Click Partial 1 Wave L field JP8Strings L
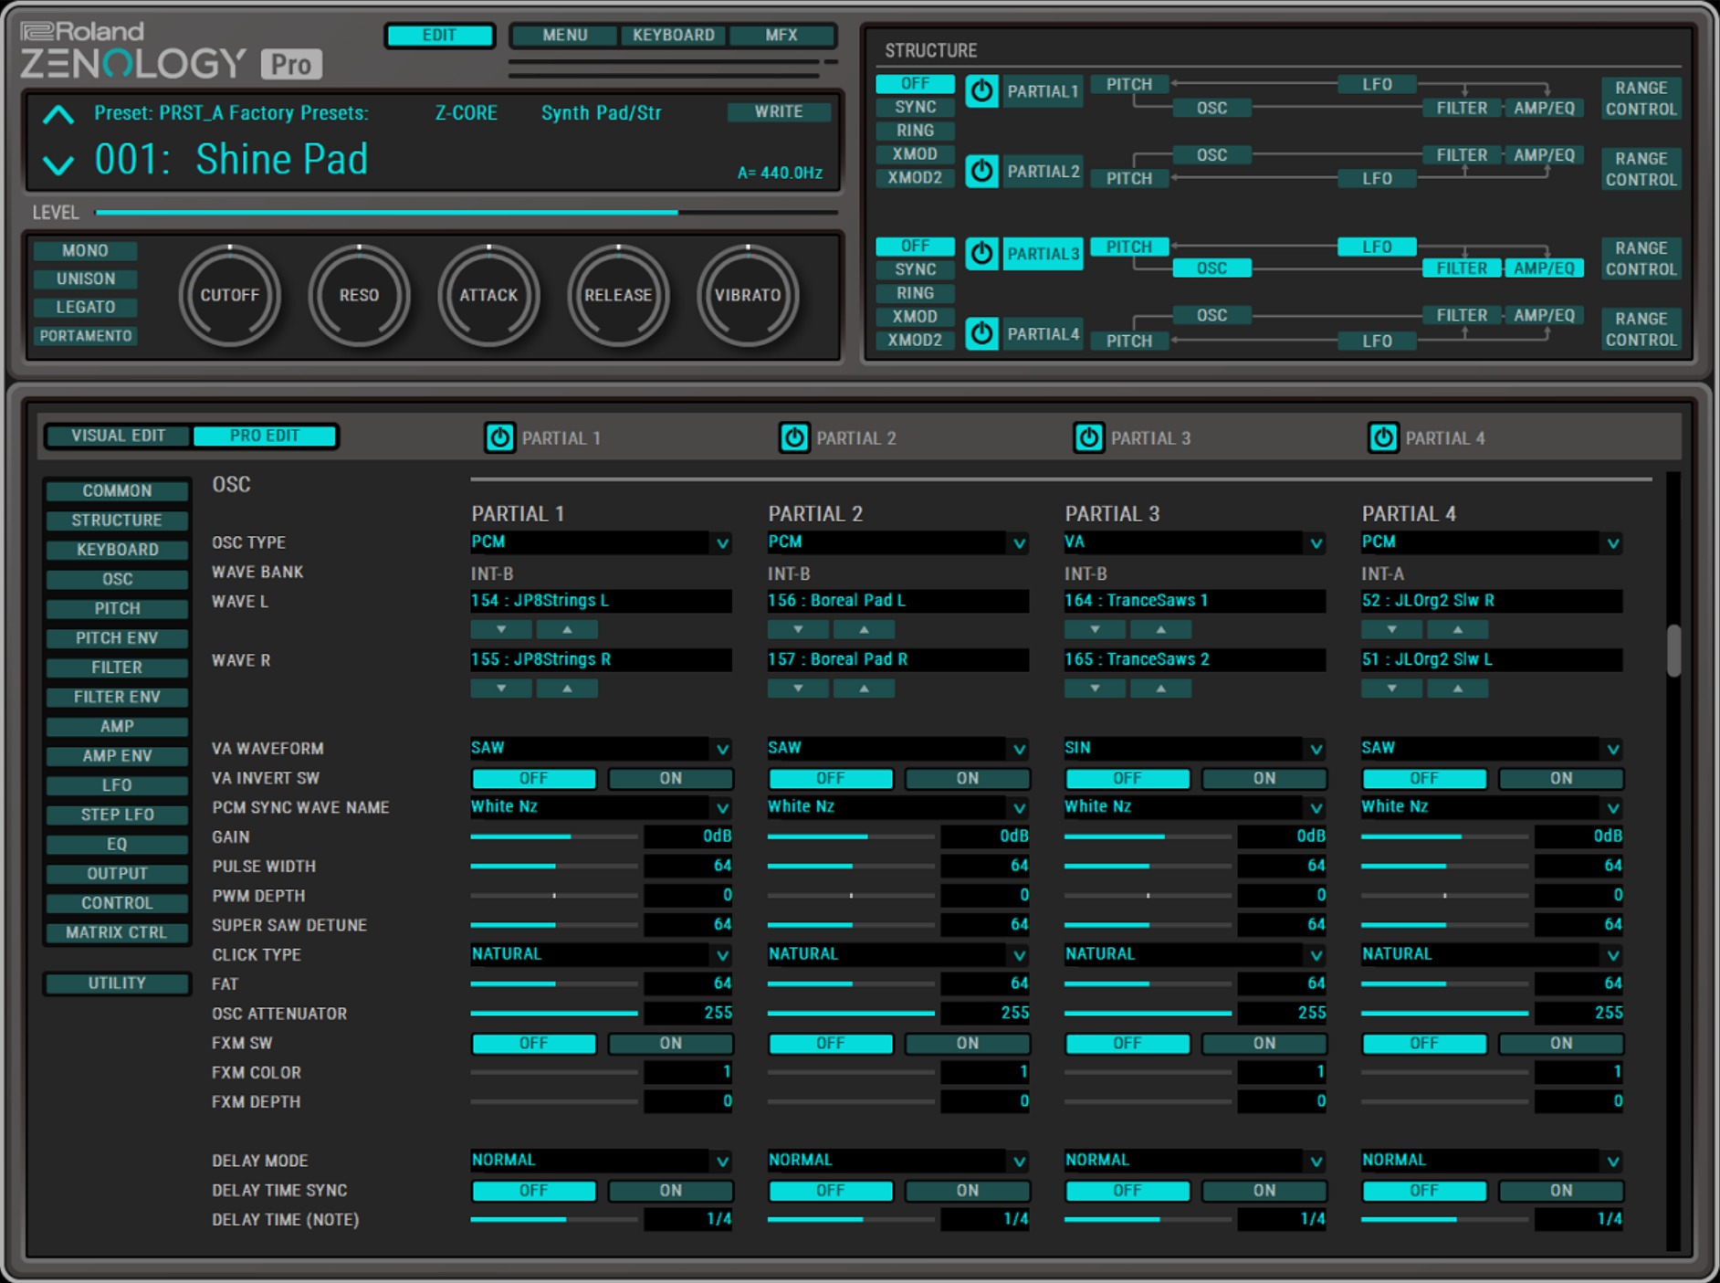The height and width of the screenshot is (1283, 1720). tap(601, 601)
